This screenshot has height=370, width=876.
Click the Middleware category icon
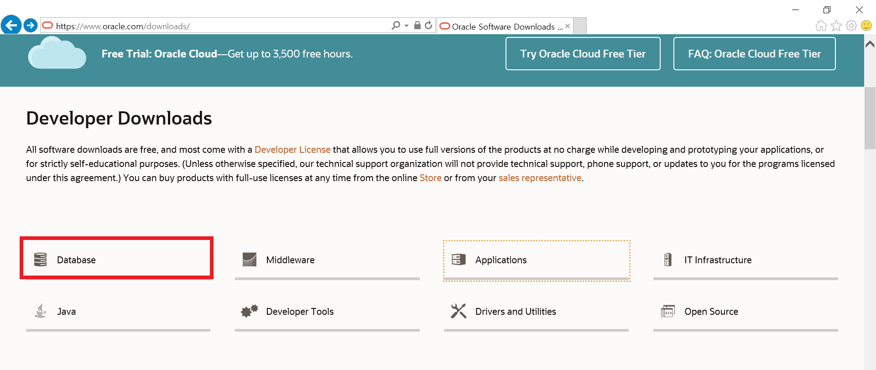[250, 260]
